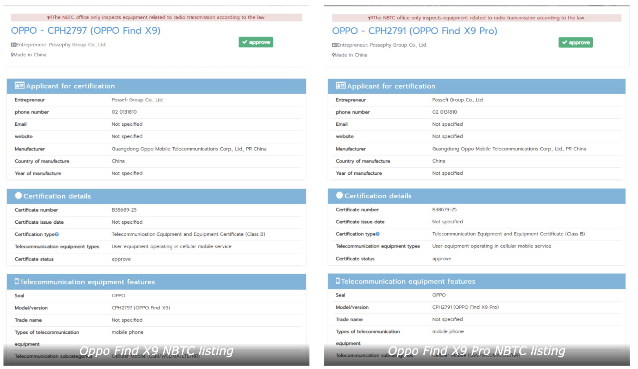Click certificate number B38679-25
This screenshot has height=369, width=638.
(444, 210)
